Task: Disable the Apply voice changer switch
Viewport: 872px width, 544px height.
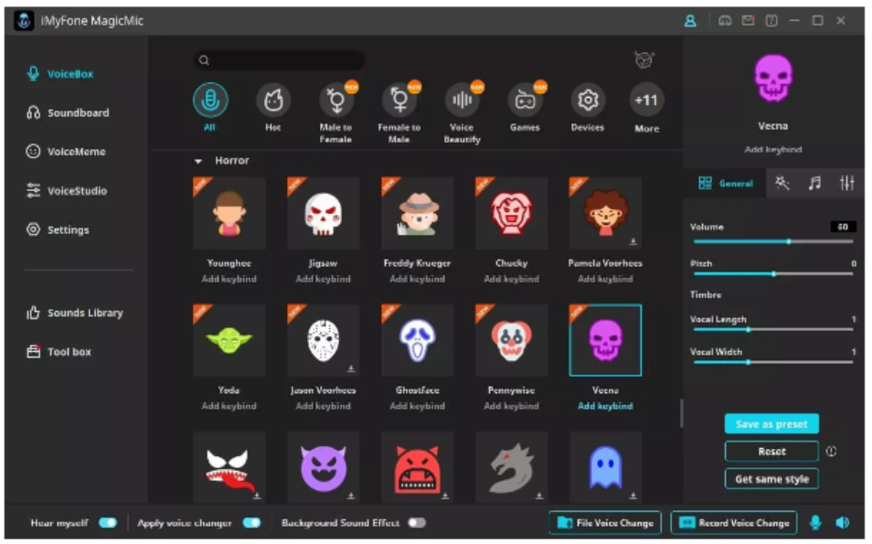Action: coord(251,523)
